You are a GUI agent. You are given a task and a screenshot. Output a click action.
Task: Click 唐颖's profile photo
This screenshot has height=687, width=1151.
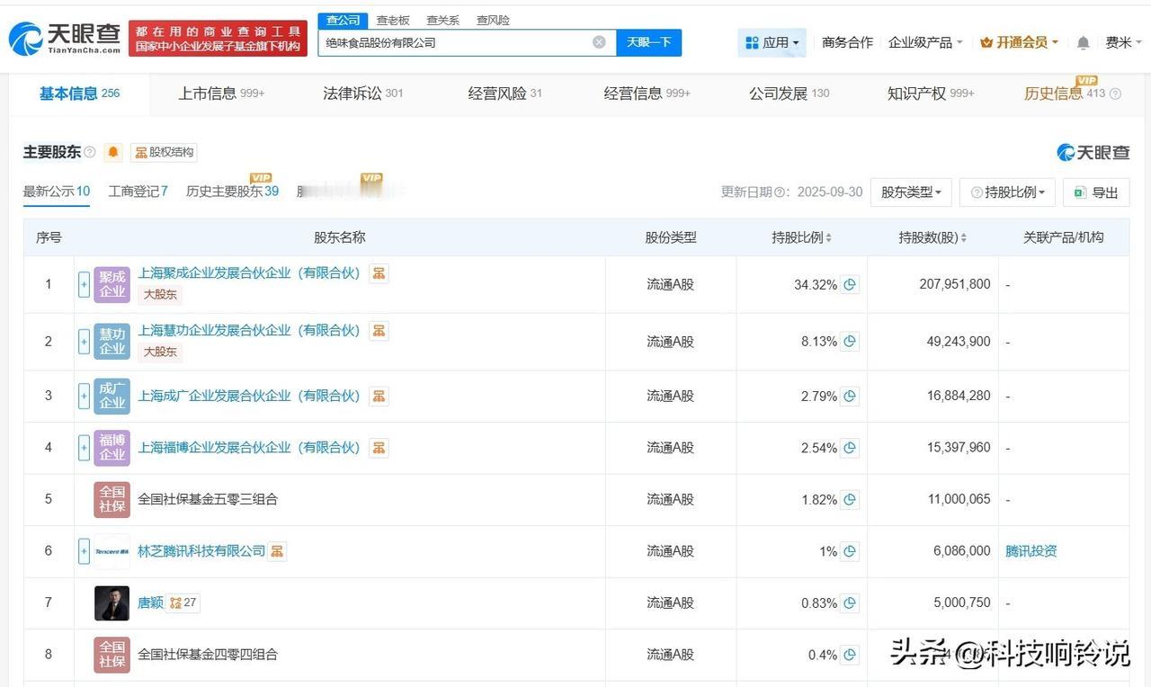(112, 603)
